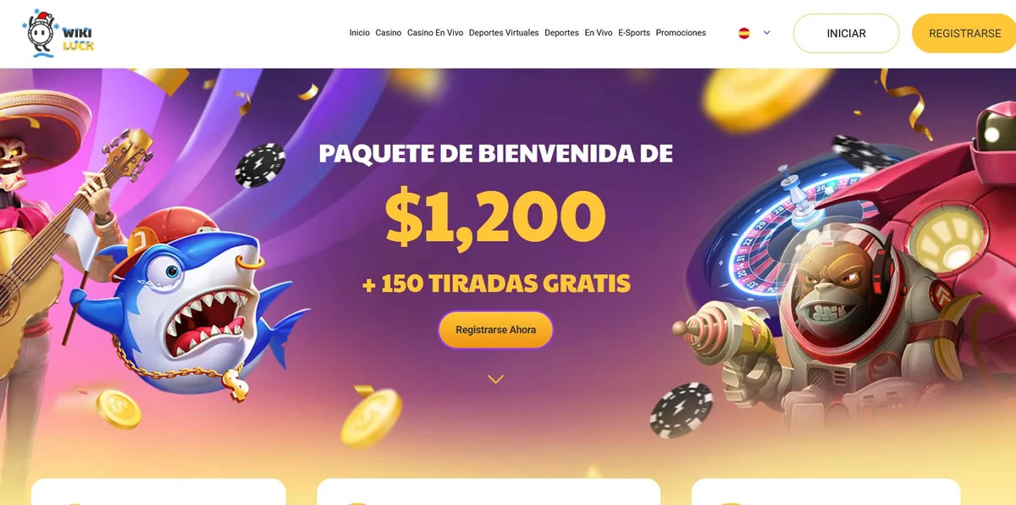
Task: Expand the language selector chevron
Action: pos(767,33)
